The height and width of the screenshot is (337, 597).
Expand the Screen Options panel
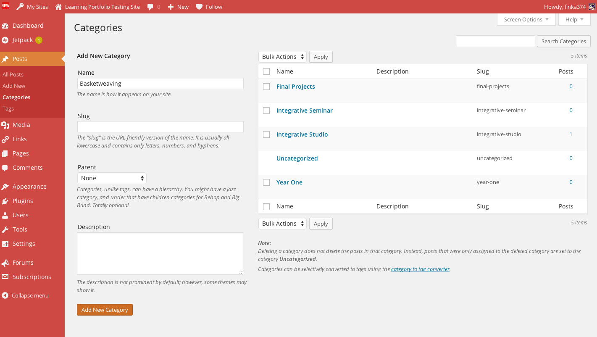[x=526, y=19]
